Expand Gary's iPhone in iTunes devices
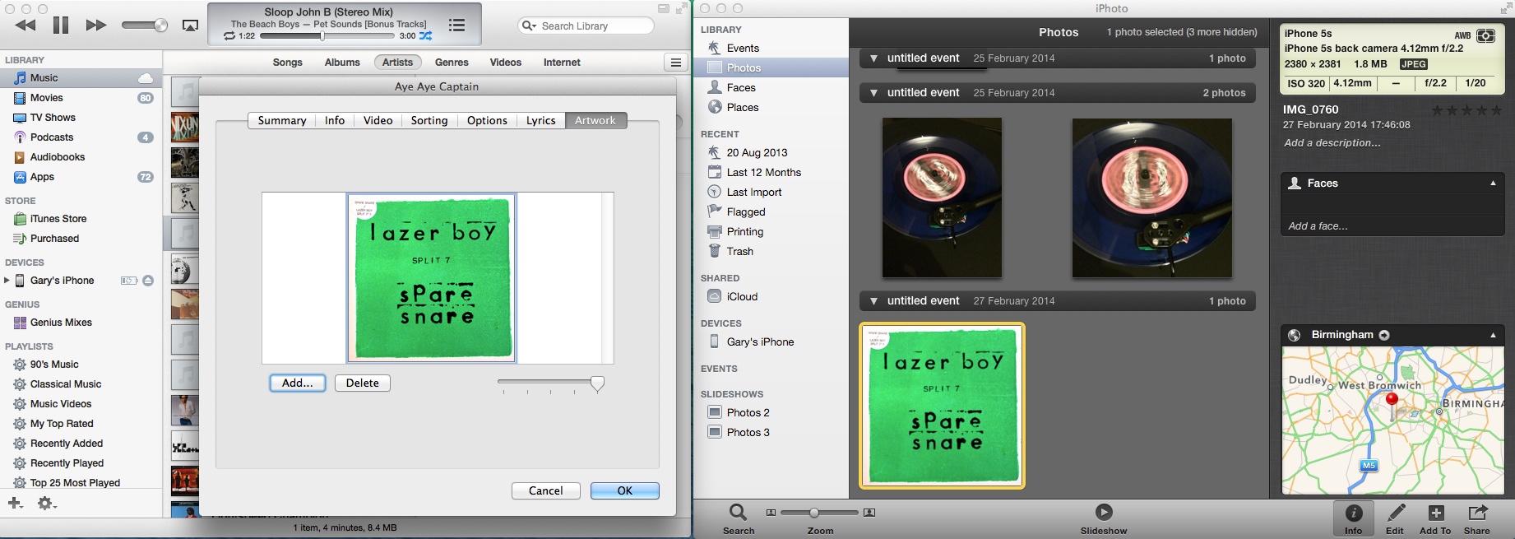This screenshot has width=1515, height=539. 7,281
